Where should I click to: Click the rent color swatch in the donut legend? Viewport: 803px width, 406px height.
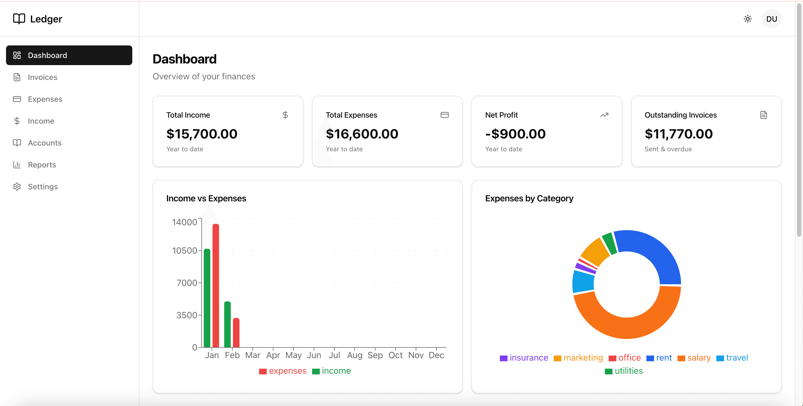click(x=651, y=358)
